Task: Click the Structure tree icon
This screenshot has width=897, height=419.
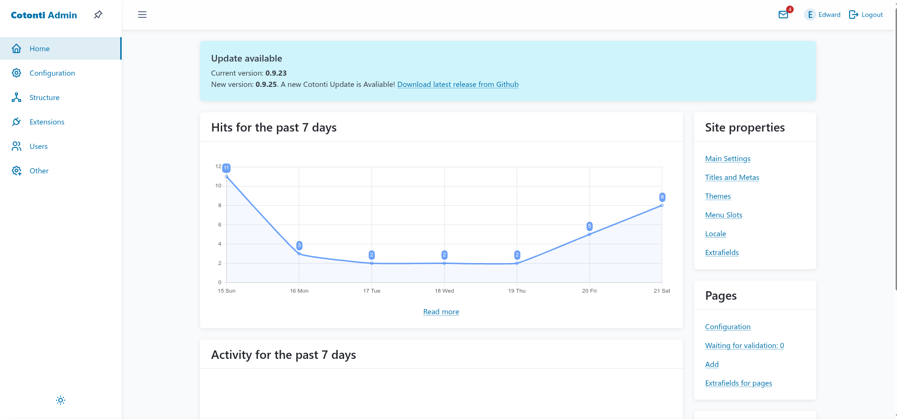Action: point(16,97)
